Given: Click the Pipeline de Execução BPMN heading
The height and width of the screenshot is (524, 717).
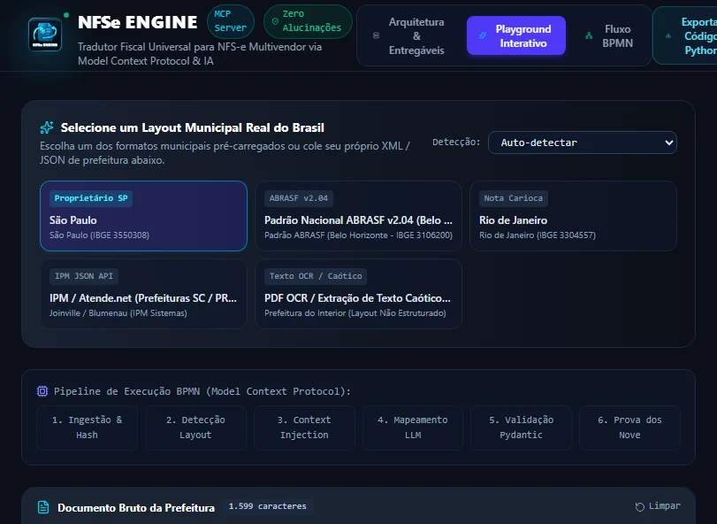Looking at the screenshot, I should [202, 391].
